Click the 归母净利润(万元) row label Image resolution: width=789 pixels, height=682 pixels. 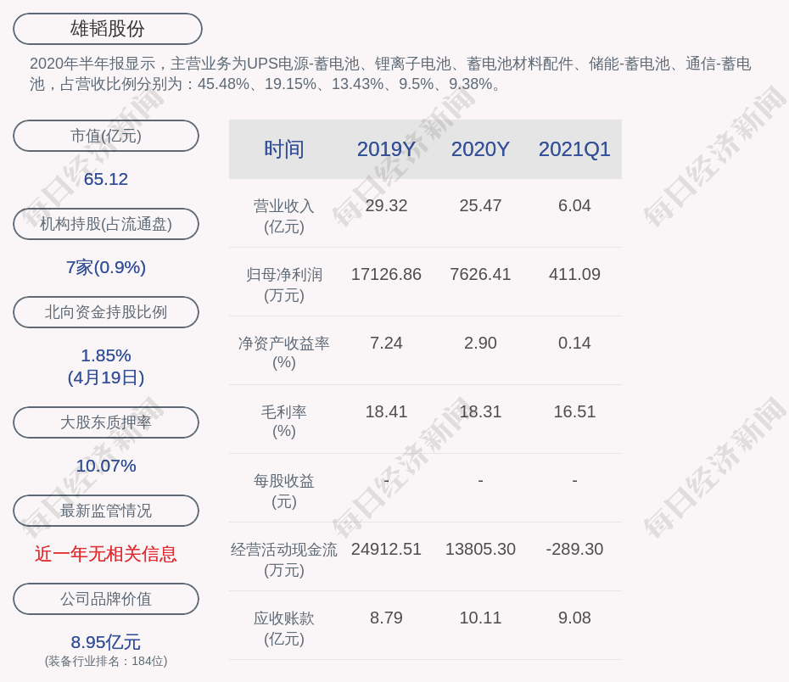284,285
